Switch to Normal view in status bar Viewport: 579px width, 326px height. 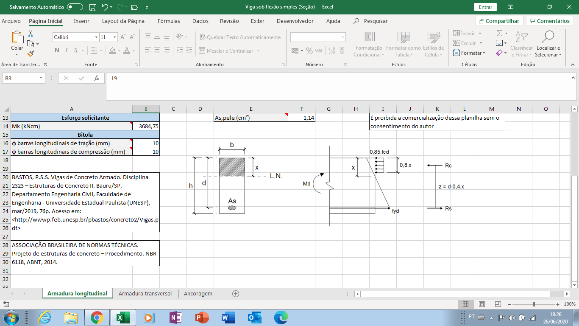(x=465, y=304)
